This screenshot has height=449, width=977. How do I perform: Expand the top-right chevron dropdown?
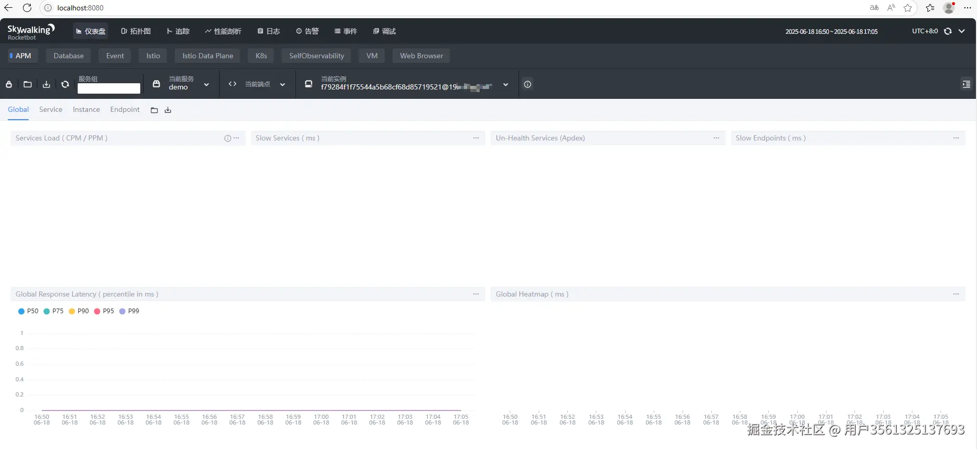pyautogui.click(x=962, y=31)
